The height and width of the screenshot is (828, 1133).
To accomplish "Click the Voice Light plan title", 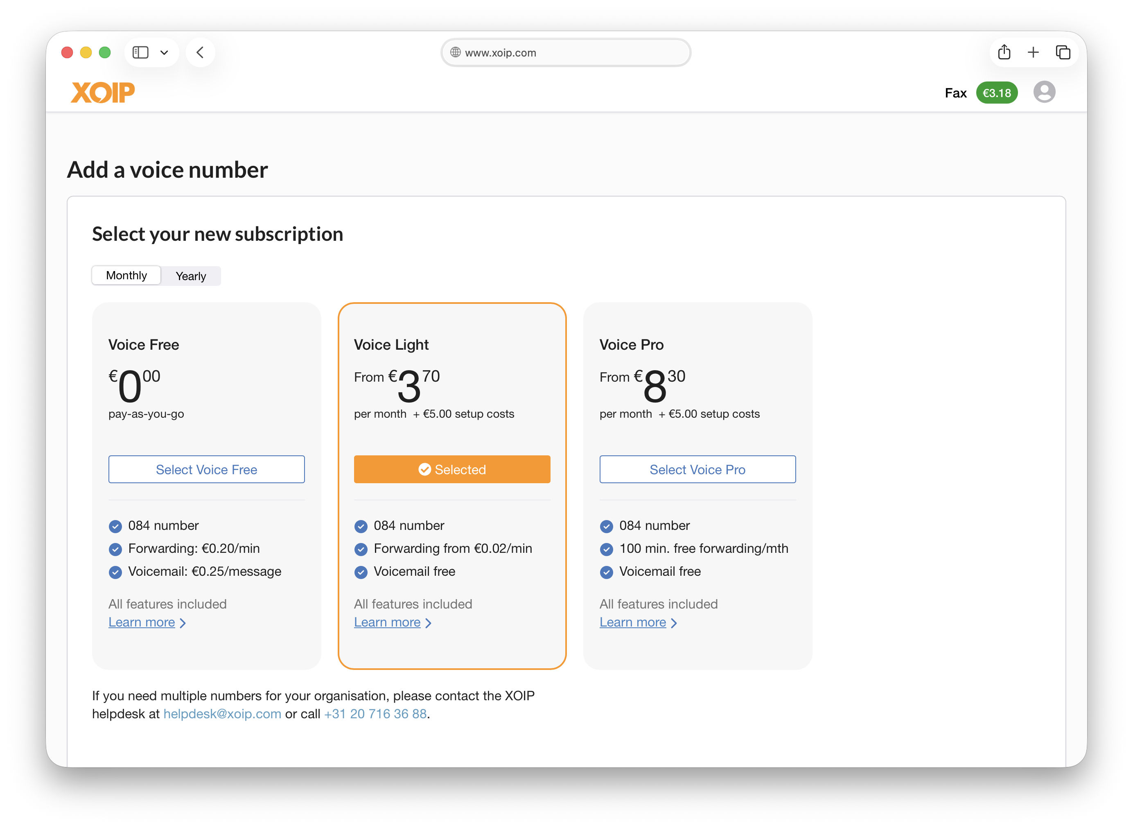I will pyautogui.click(x=391, y=345).
